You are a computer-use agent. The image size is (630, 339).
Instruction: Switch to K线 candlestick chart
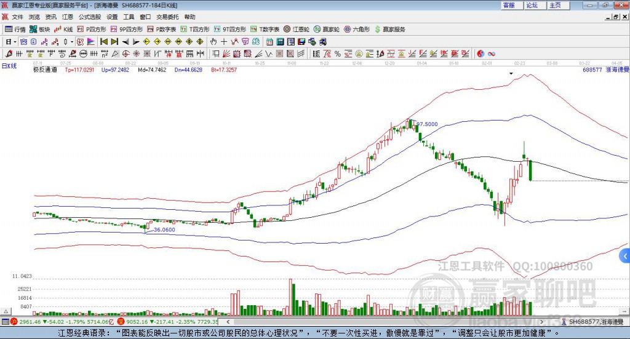(63, 30)
